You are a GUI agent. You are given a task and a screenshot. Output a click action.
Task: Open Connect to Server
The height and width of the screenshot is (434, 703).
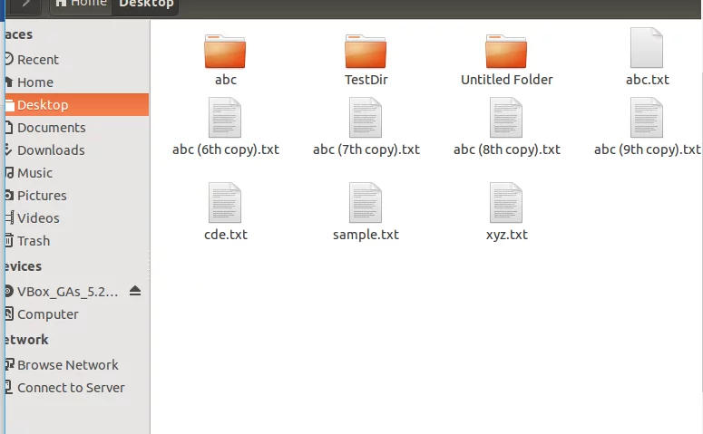[x=71, y=388]
